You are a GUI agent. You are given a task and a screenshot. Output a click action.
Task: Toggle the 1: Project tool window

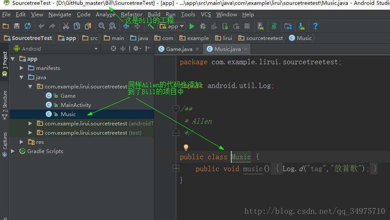tap(4, 63)
